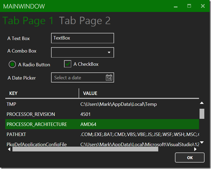Open the date picker calendar icon
Image resolution: width=211 pixels, height=169 pixels.
pyautogui.click(x=109, y=78)
